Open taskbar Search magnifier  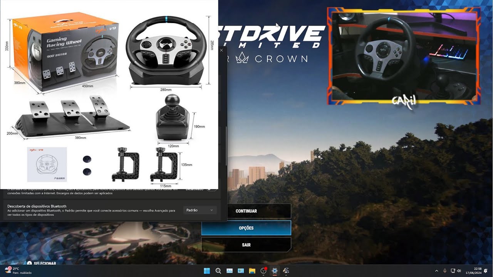click(218, 271)
